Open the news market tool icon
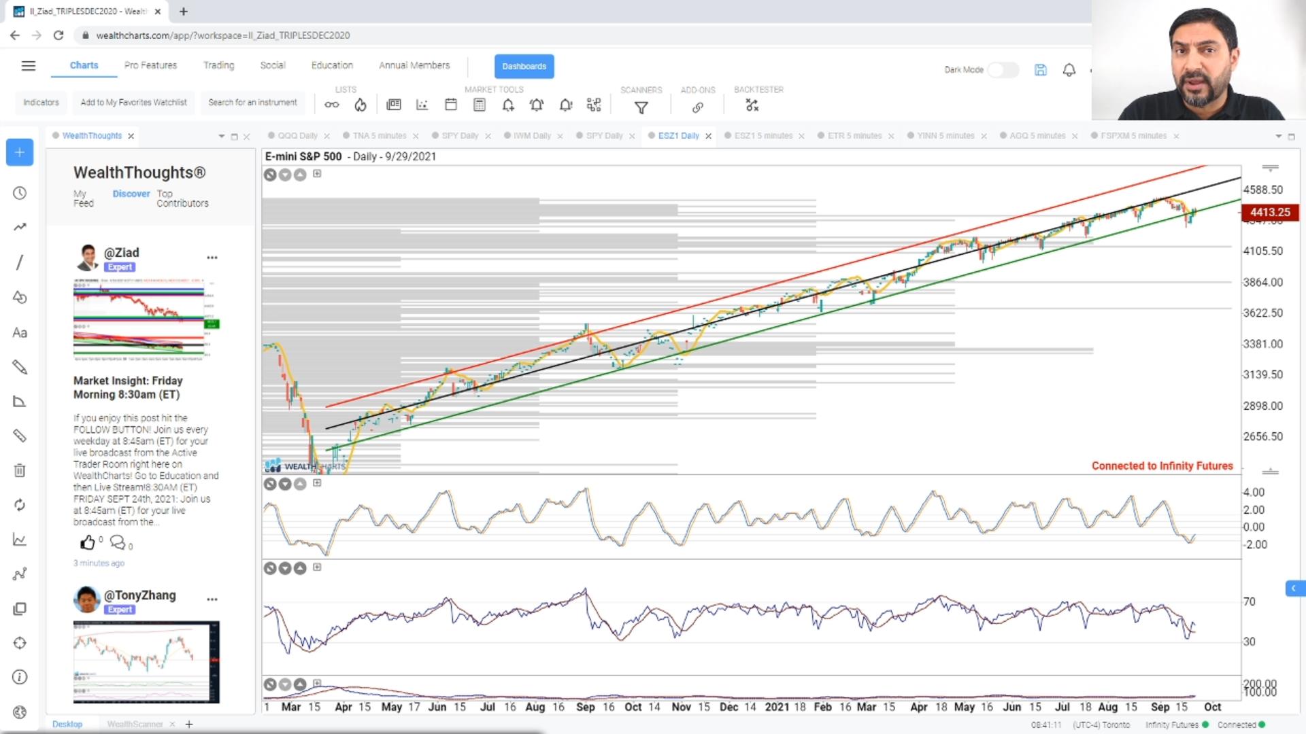The image size is (1306, 734). click(394, 105)
